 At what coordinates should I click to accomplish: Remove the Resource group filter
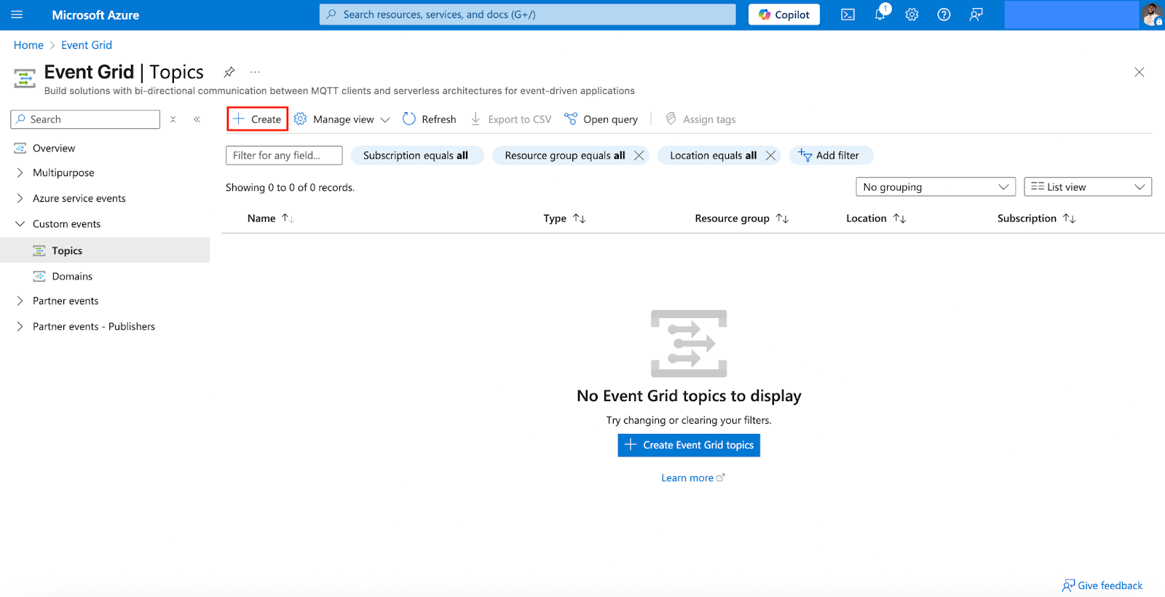point(639,156)
